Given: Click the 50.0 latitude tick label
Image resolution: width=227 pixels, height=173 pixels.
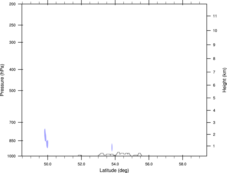Looking at the screenshot, I should click(x=48, y=164).
